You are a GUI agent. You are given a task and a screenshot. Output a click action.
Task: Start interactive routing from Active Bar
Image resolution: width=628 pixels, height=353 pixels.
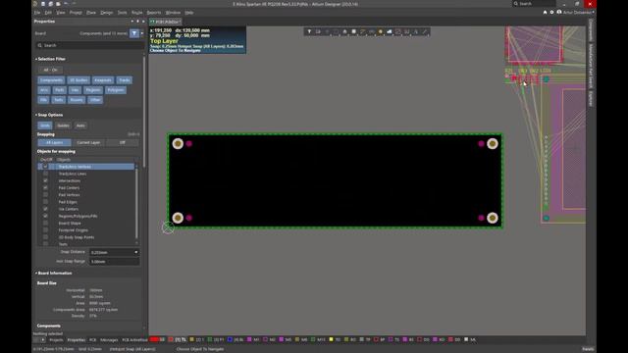point(362,31)
